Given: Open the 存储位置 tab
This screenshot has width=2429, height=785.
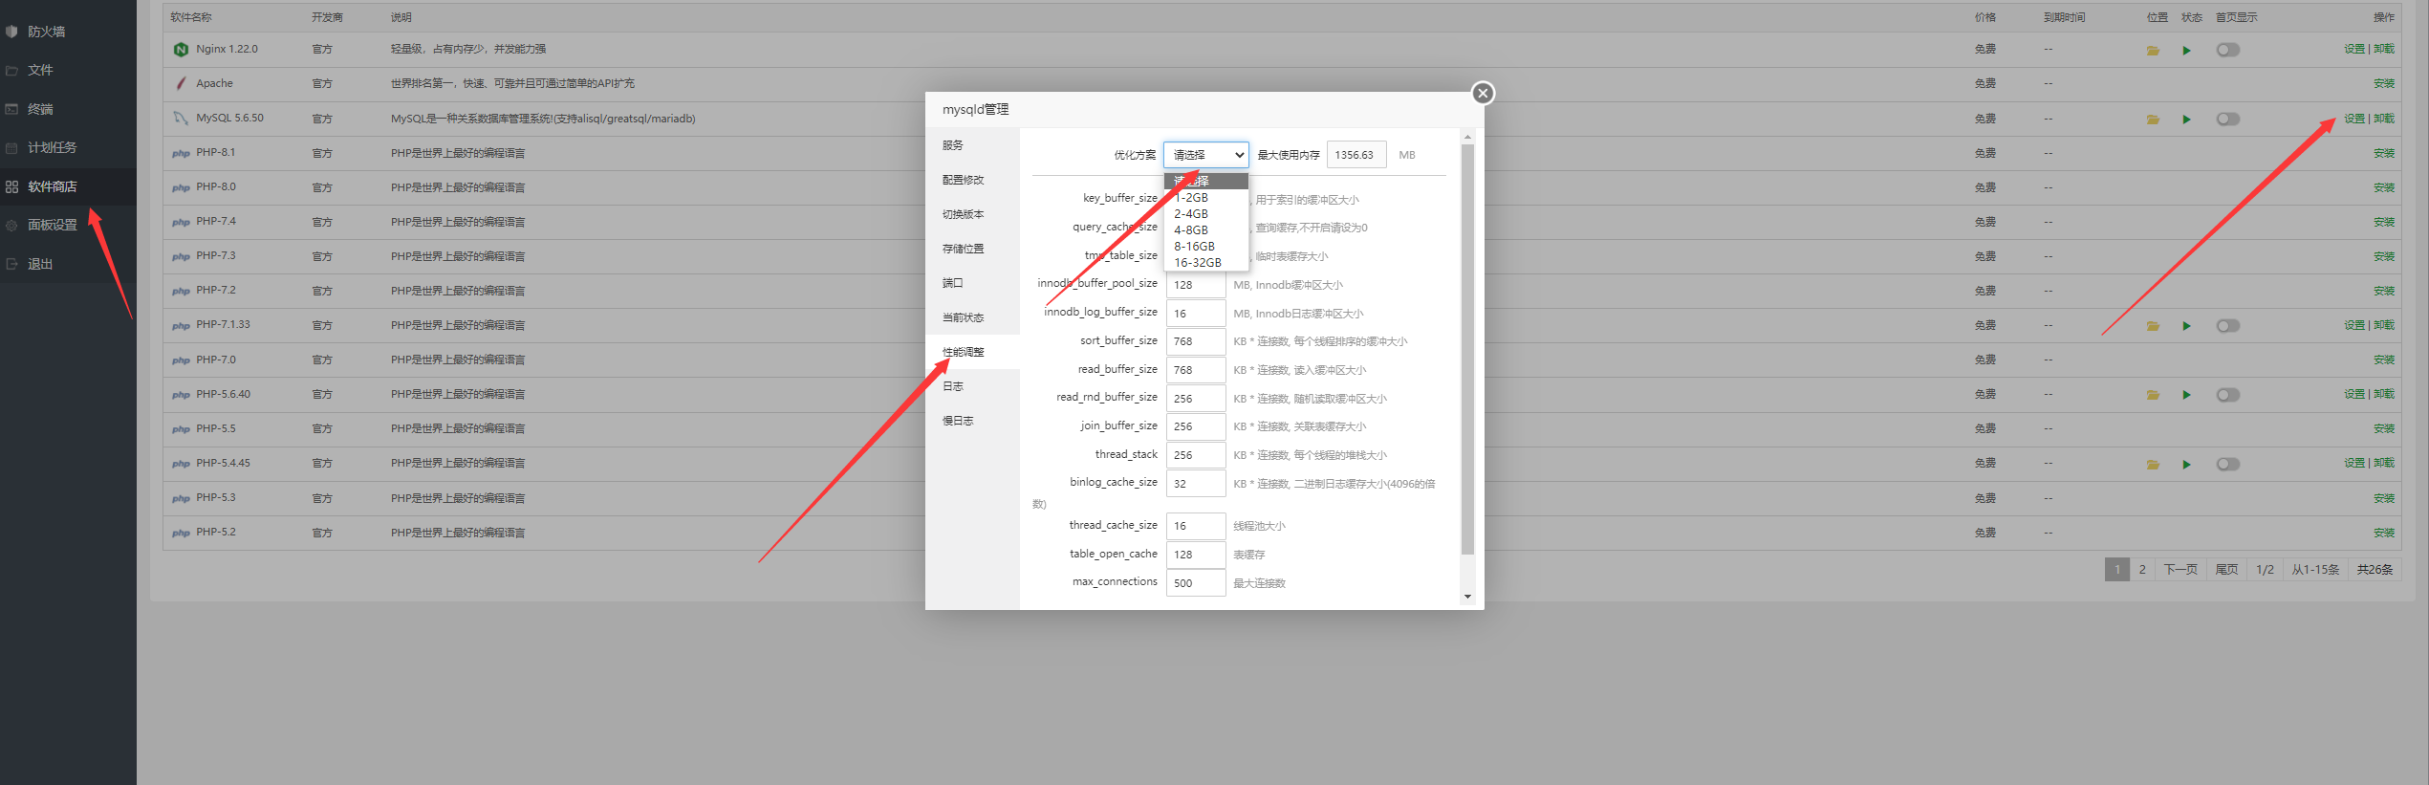Looking at the screenshot, I should pyautogui.click(x=973, y=249).
